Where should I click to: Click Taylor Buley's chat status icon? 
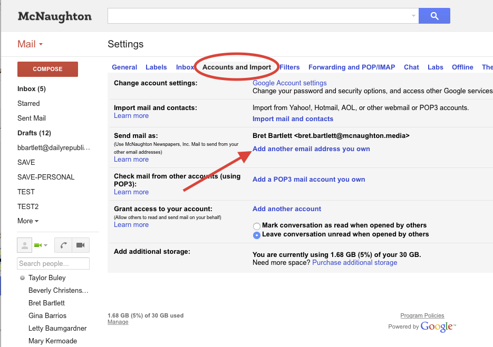pyautogui.click(x=22, y=278)
